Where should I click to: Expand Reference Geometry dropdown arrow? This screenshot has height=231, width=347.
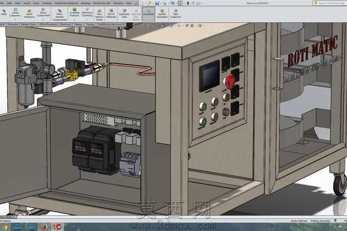point(87,20)
